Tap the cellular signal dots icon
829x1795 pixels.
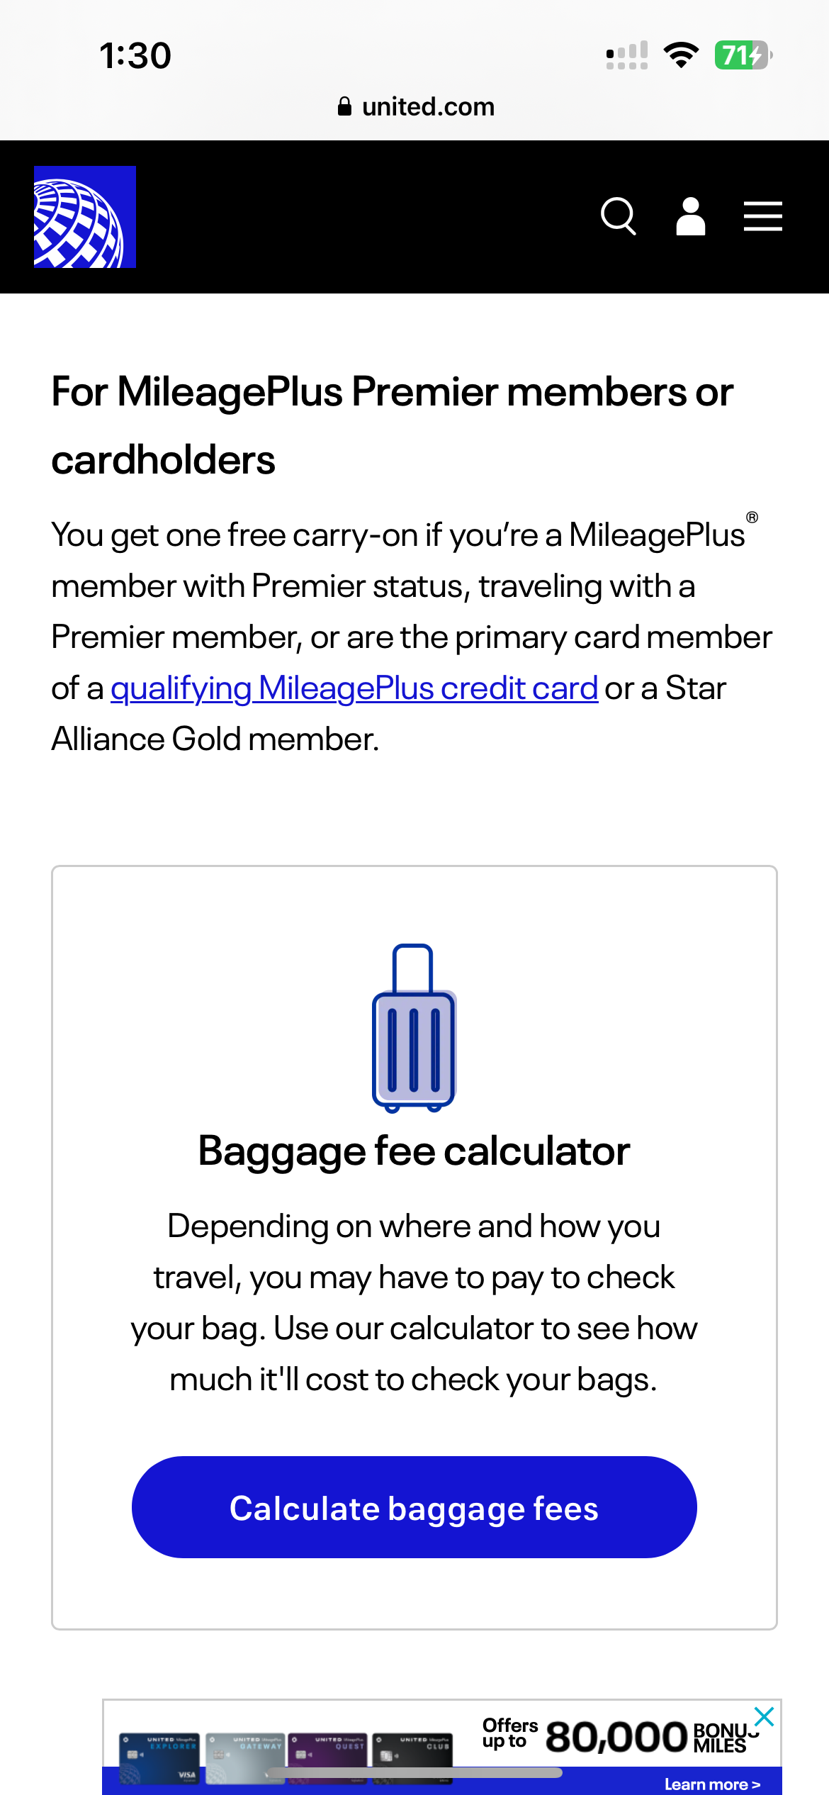[627, 55]
